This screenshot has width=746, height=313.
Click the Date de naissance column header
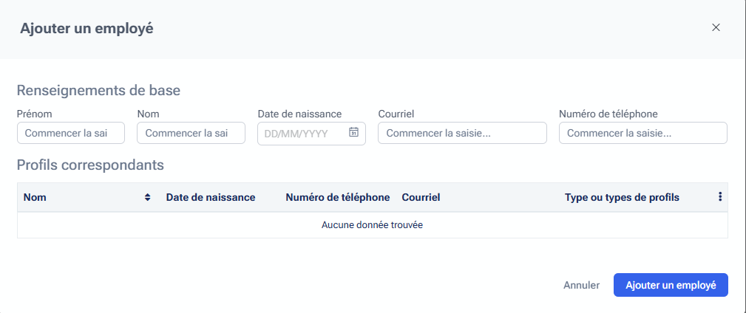211,198
